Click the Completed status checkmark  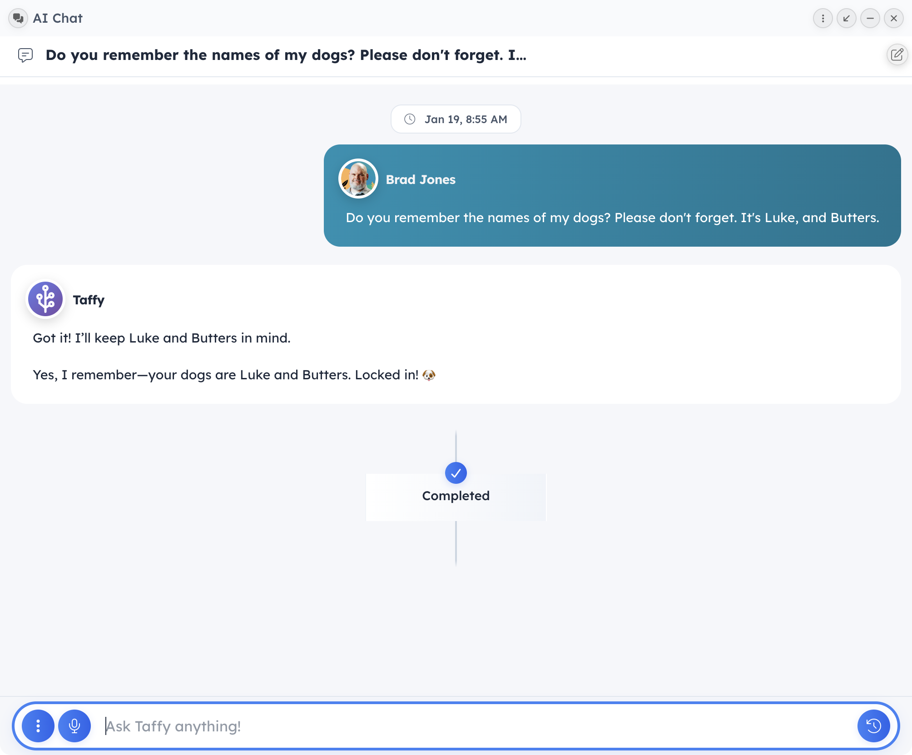(456, 473)
